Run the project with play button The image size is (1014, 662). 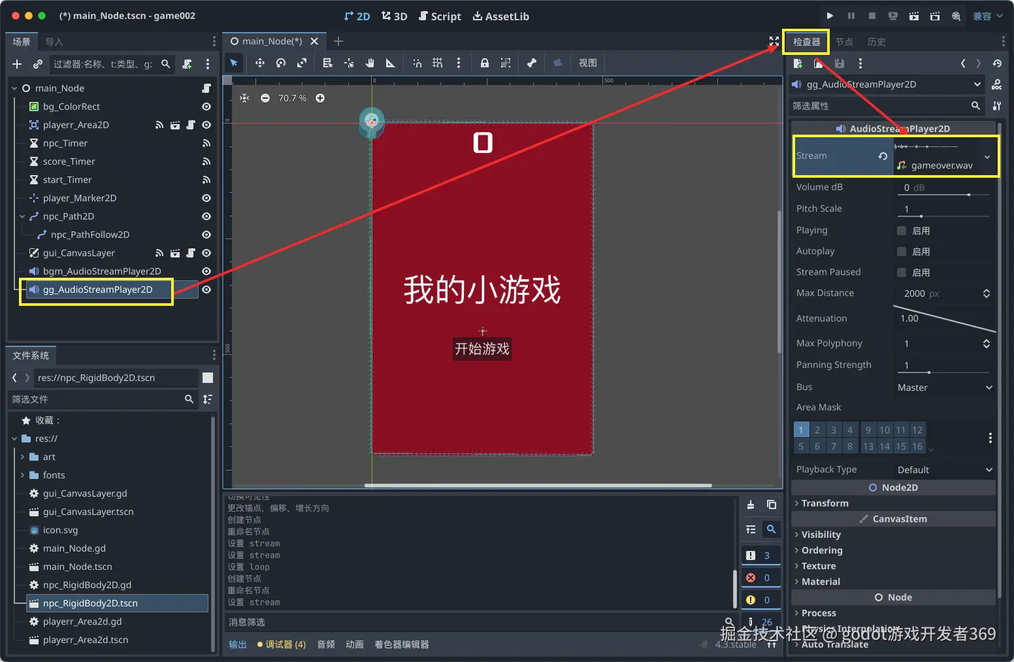tap(830, 16)
